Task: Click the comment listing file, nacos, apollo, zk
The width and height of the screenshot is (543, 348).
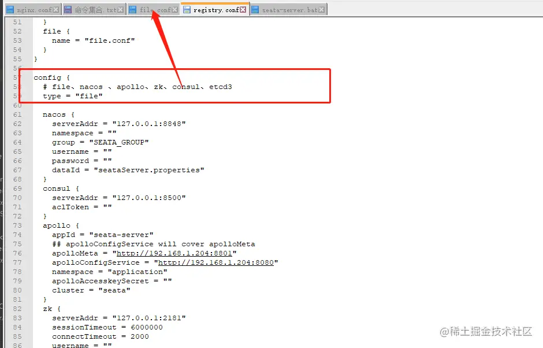Action: pos(137,87)
